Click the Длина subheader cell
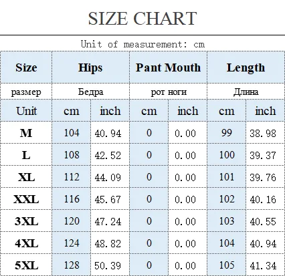The width and height of the screenshot is (285, 276). (x=246, y=92)
